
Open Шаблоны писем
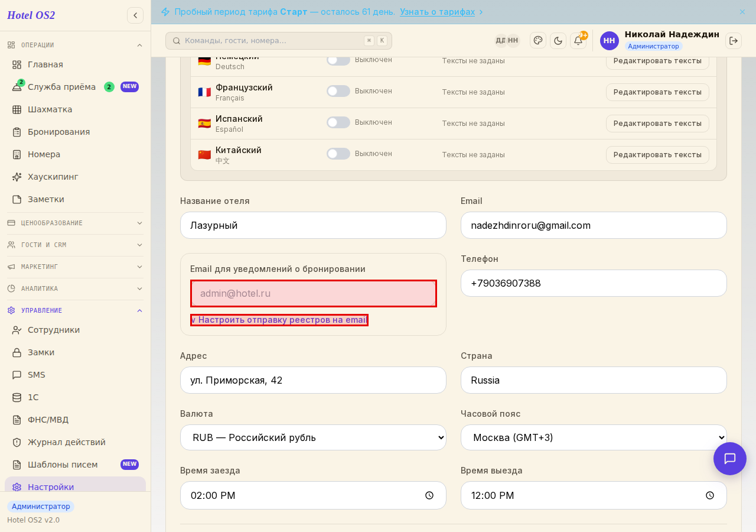point(75,465)
